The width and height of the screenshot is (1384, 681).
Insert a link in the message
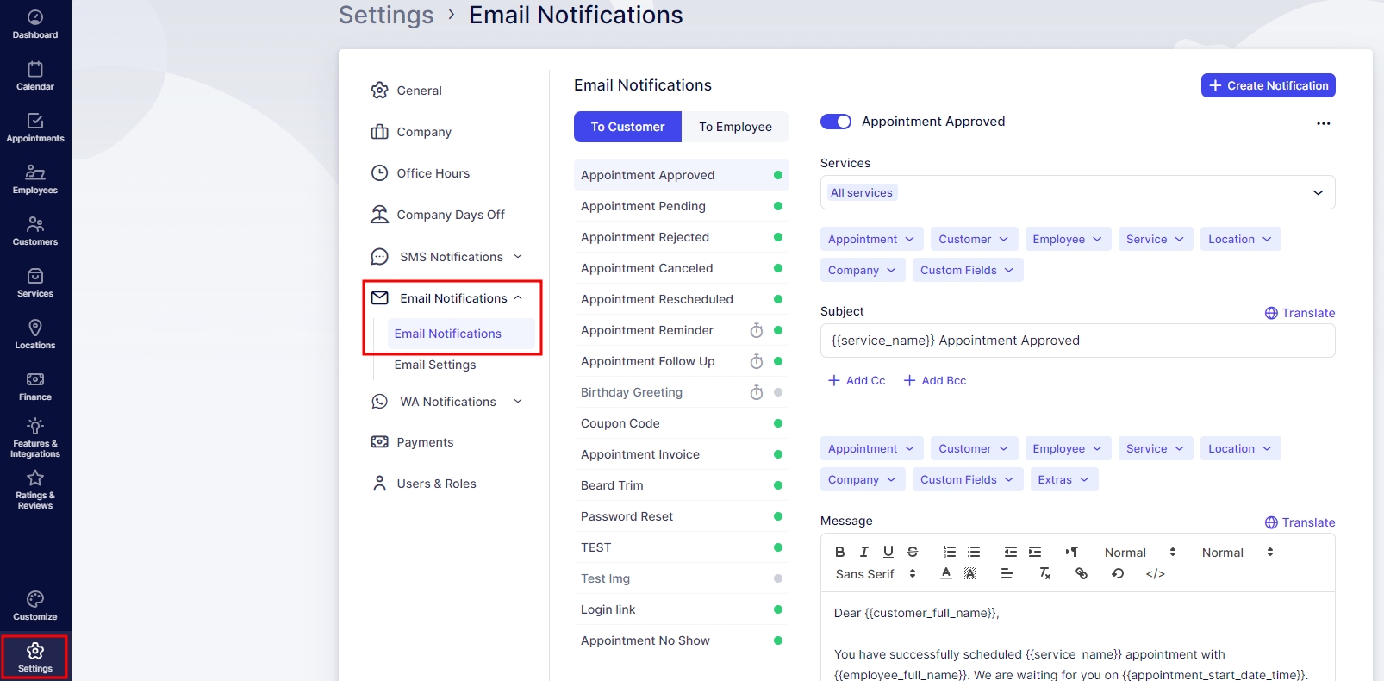pos(1082,573)
